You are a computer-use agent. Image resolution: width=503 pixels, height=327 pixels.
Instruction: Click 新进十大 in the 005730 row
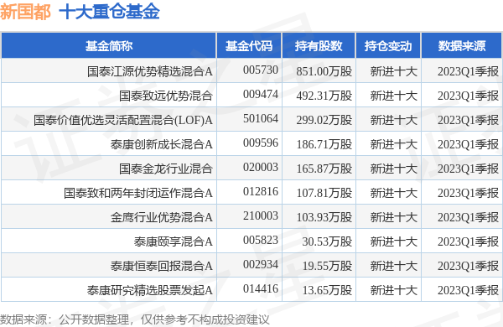(x=394, y=71)
